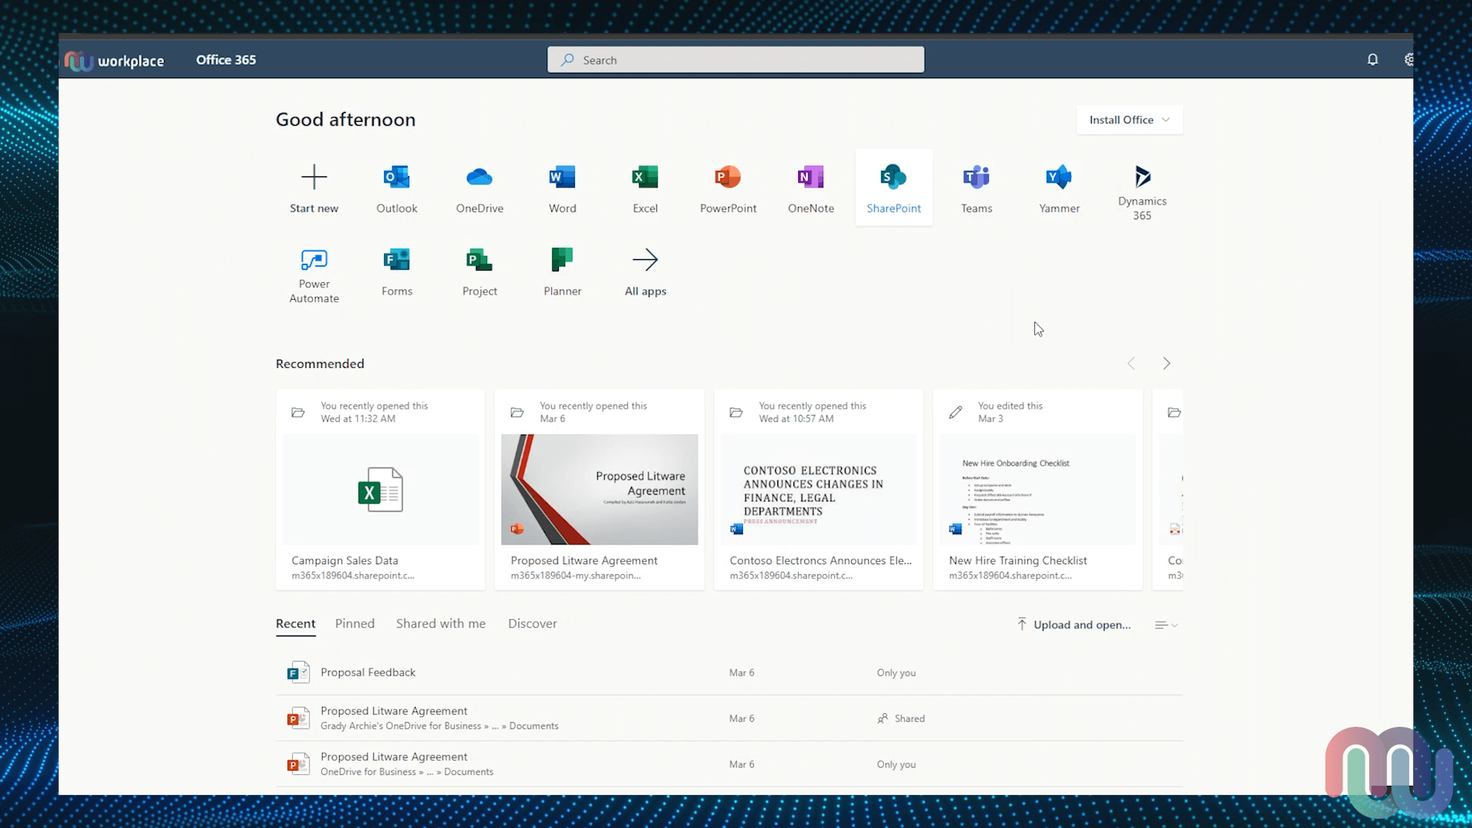Open the Project app
Viewport: 1472px width, 828px height.
coord(479,272)
